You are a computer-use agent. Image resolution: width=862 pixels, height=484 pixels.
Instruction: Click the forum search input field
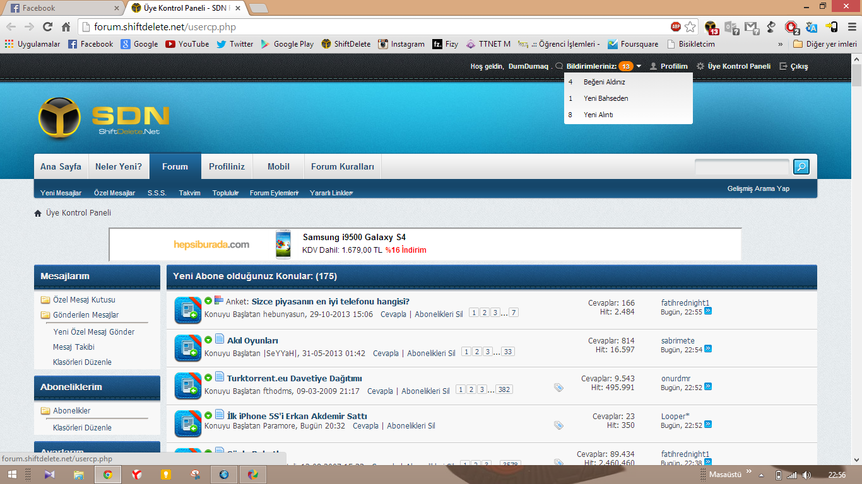coord(742,166)
